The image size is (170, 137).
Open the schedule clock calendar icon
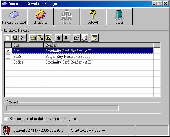(84, 38)
